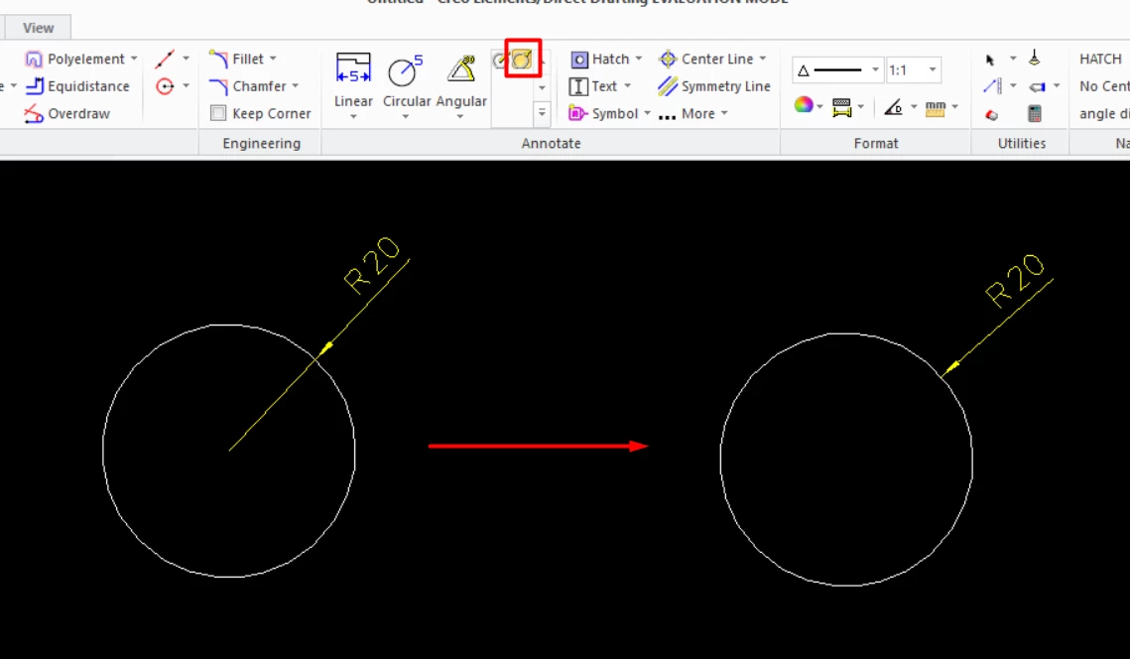Open the Chamfer dropdown arrow
This screenshot has width=1130, height=659.
click(x=295, y=85)
